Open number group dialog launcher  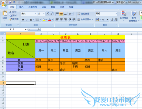pyautogui.click(x=116, y=25)
